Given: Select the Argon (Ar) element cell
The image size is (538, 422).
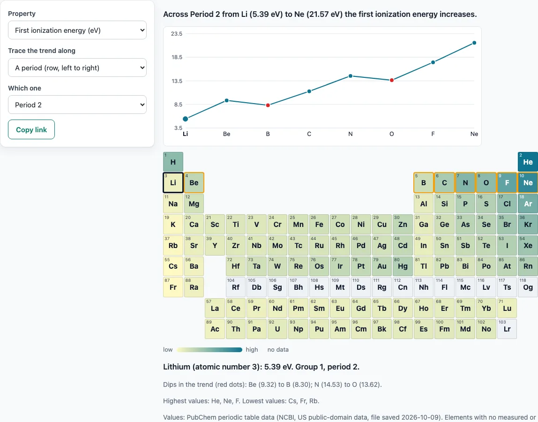Looking at the screenshot, I should click(528, 203).
